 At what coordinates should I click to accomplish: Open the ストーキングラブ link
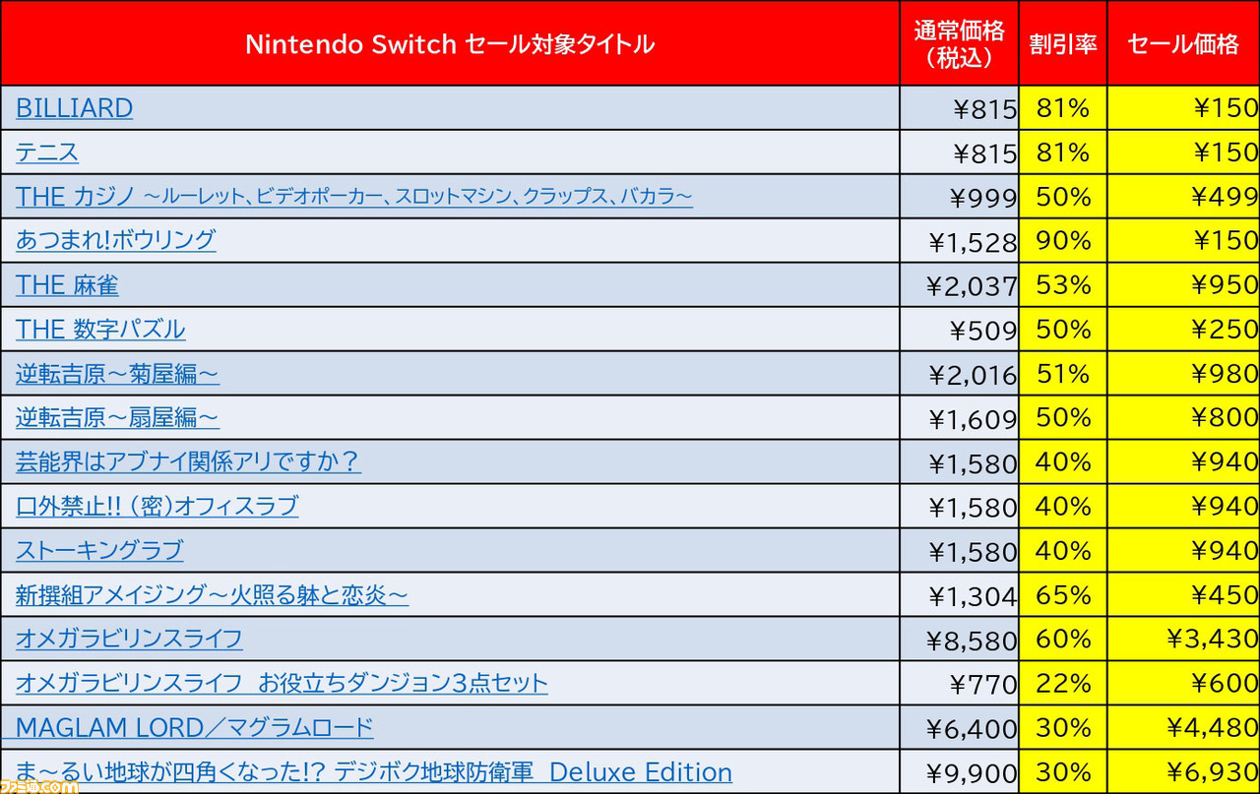pos(99,551)
